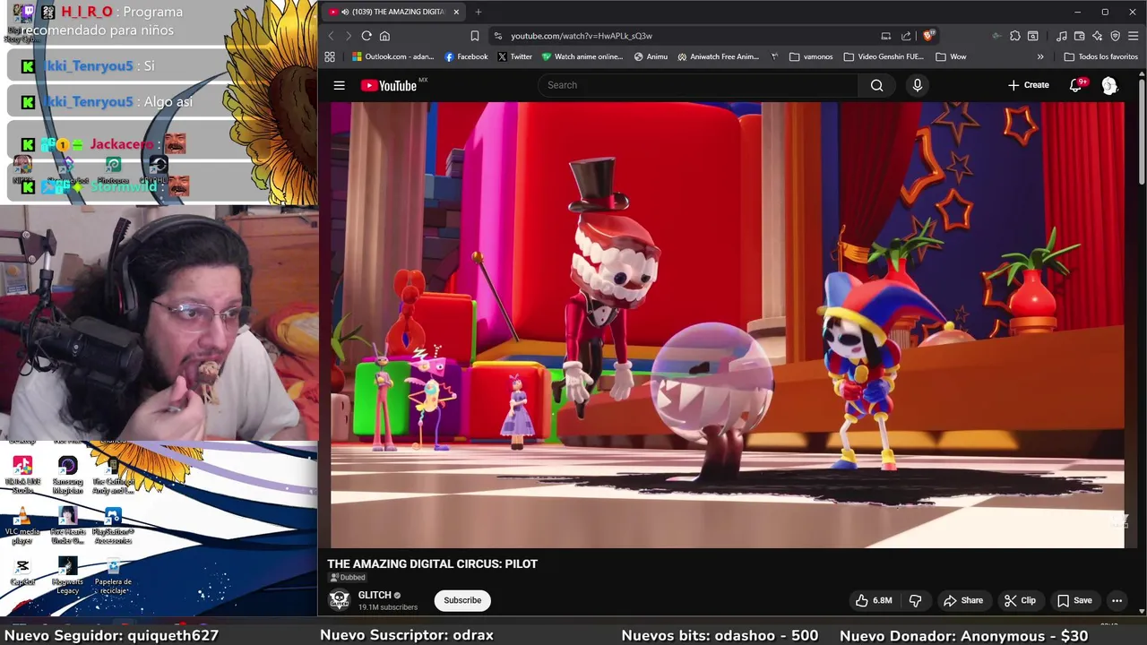Close The Amazing Digital Circus tab
The image size is (1147, 645).
456,12
